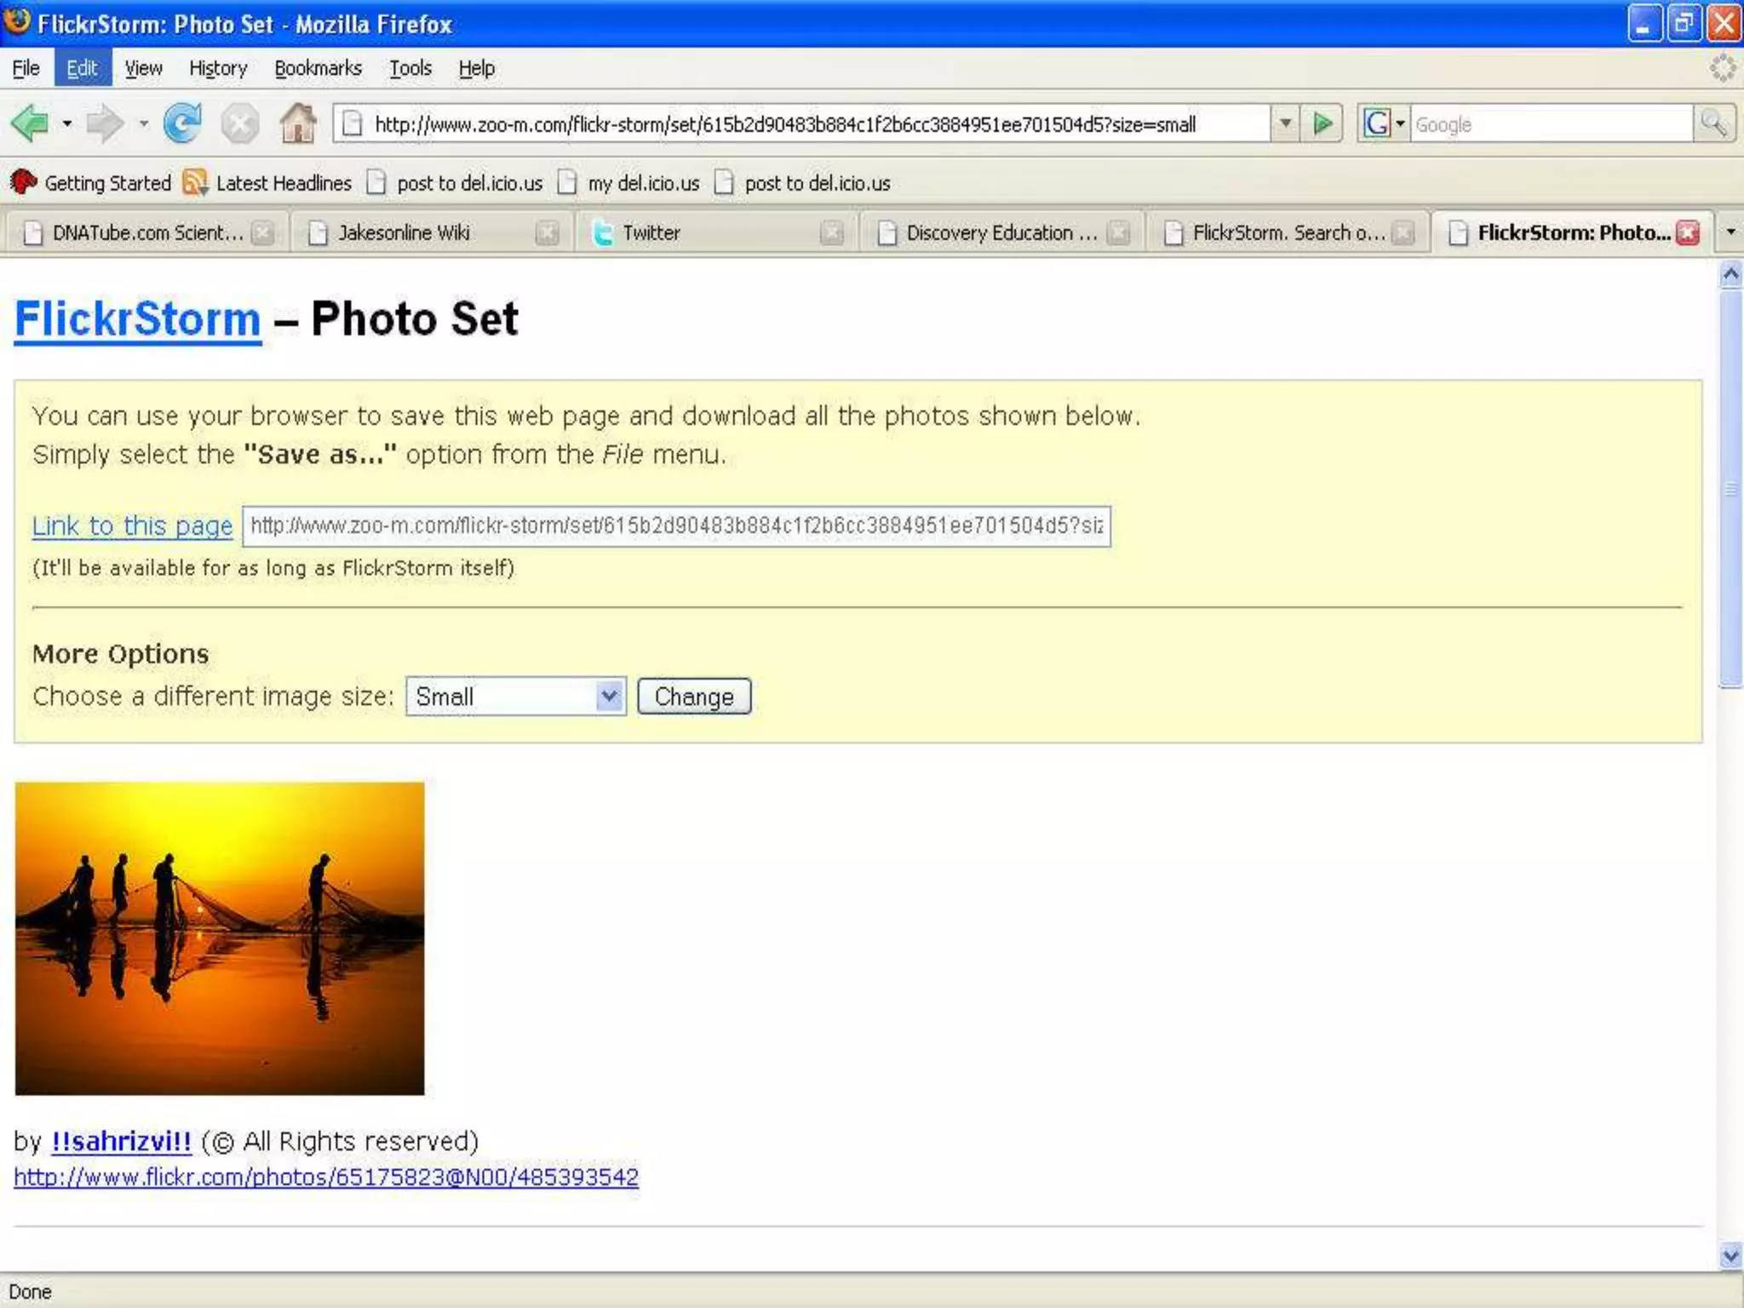The width and height of the screenshot is (1744, 1308).
Task: Open the !!sahrizvi!! author link
Action: point(121,1141)
